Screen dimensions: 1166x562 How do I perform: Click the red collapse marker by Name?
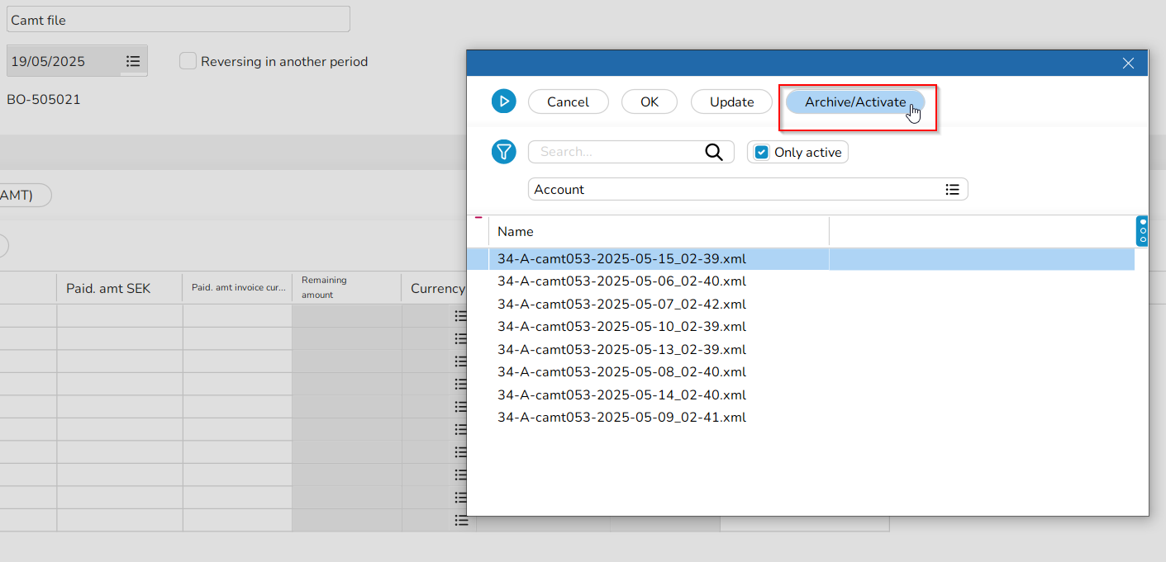478,218
